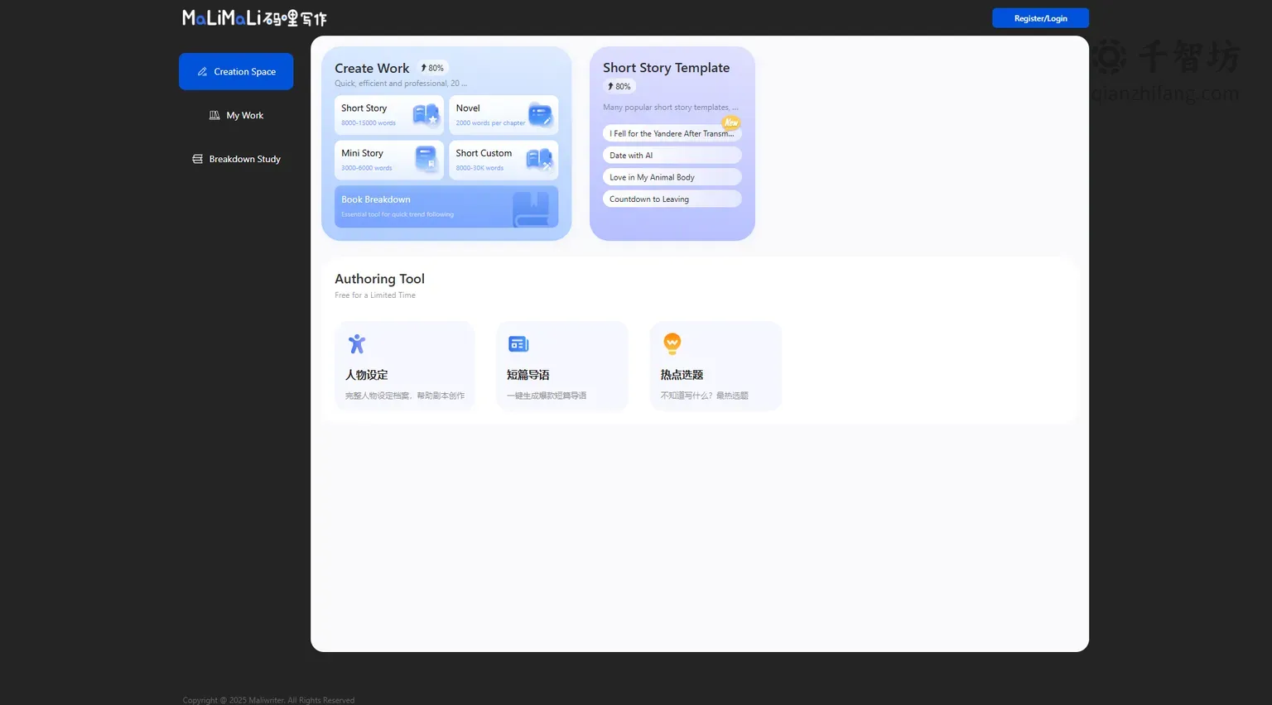Click the New badge on the first template

pos(731,122)
